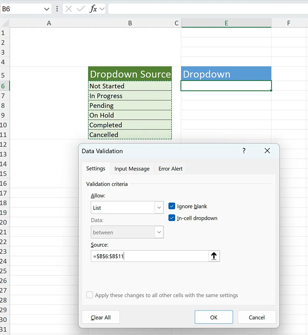
Task: Switch to the Input Message tab
Action: click(x=132, y=169)
